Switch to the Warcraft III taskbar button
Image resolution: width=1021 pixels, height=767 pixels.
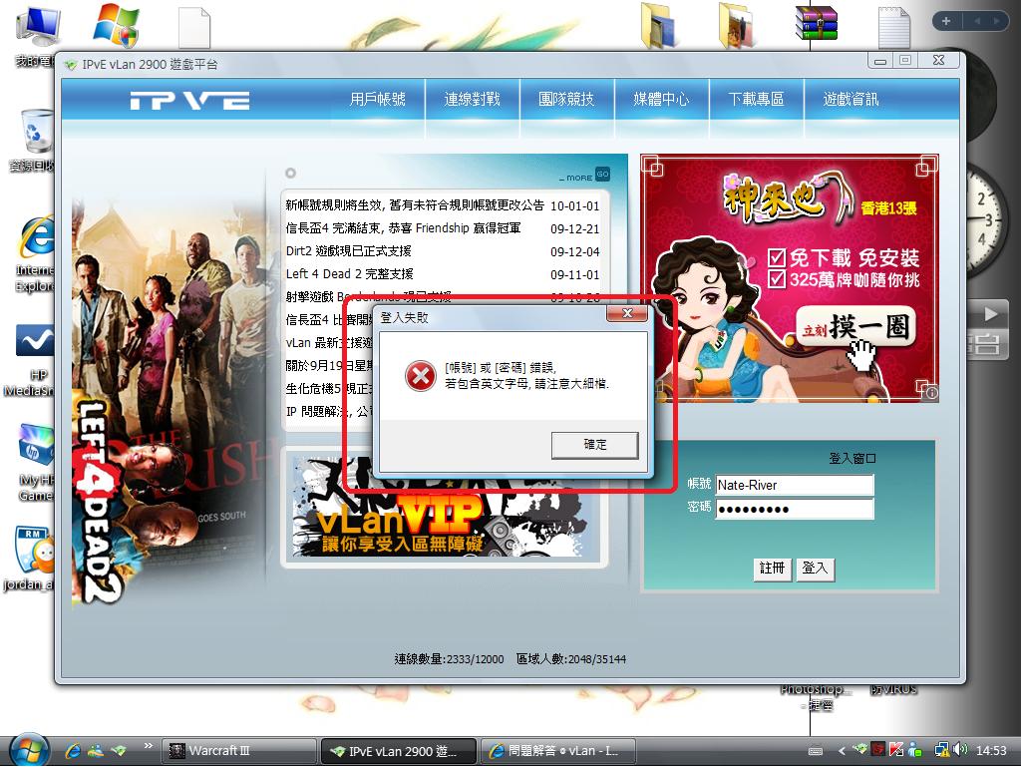pyautogui.click(x=238, y=751)
